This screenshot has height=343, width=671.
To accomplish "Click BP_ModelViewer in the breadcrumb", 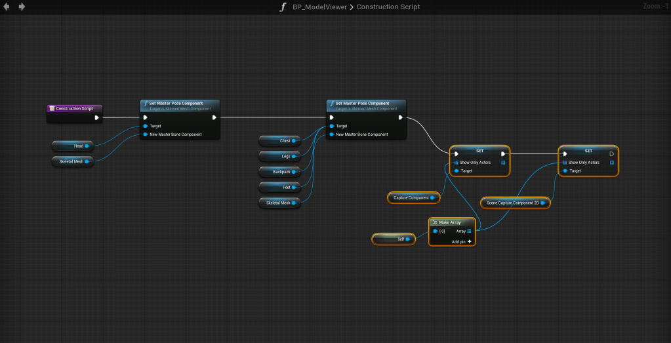I will [x=321, y=7].
